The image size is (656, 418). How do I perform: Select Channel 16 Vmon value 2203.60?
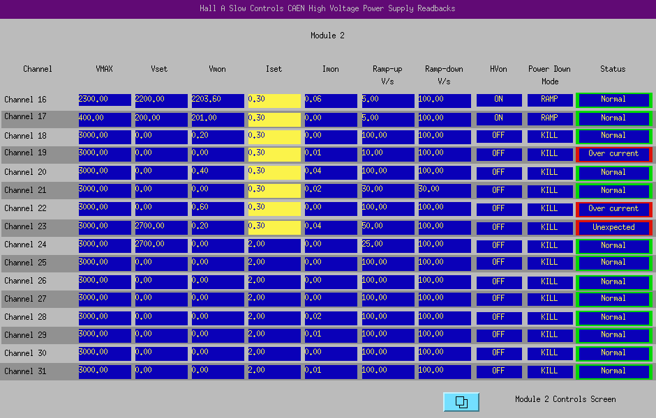coord(218,100)
